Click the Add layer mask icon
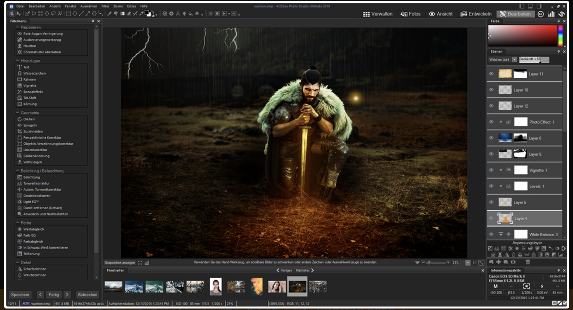 [x=513, y=262]
